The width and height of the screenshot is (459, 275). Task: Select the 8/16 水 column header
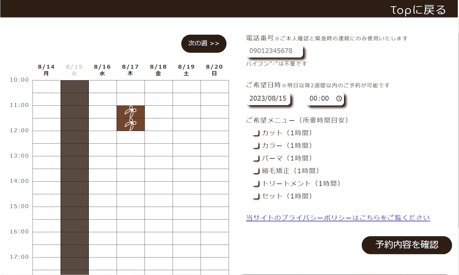102,70
